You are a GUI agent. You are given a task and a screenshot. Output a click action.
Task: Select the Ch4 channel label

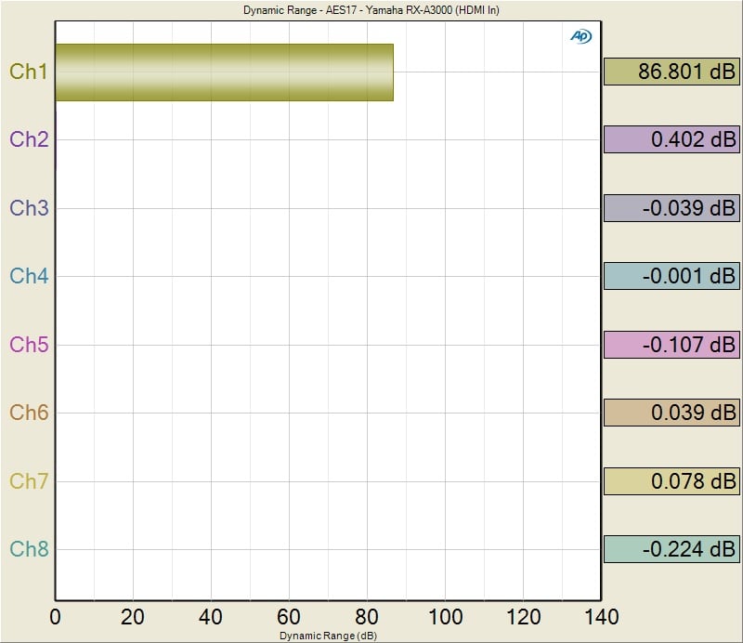pyautogui.click(x=28, y=276)
